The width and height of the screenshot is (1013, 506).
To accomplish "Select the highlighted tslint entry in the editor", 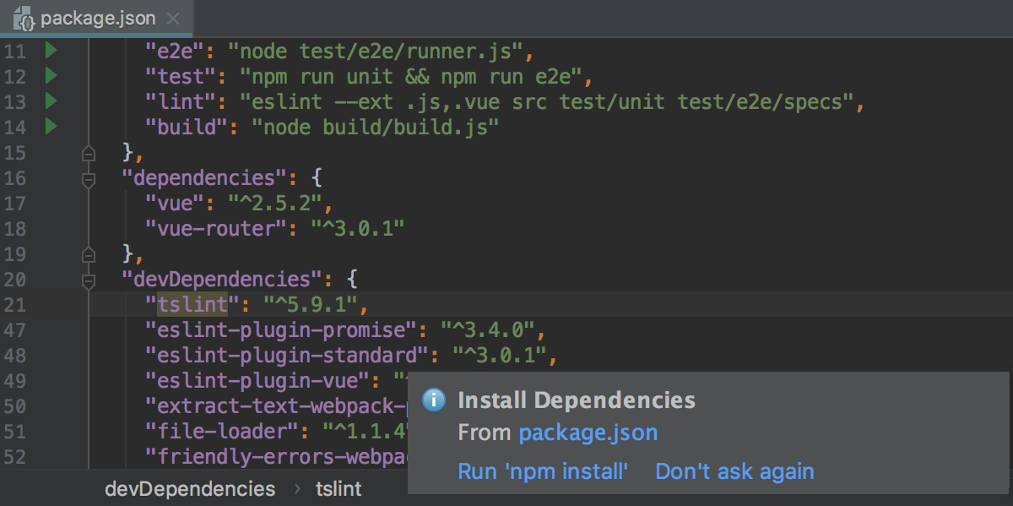I will tap(190, 305).
